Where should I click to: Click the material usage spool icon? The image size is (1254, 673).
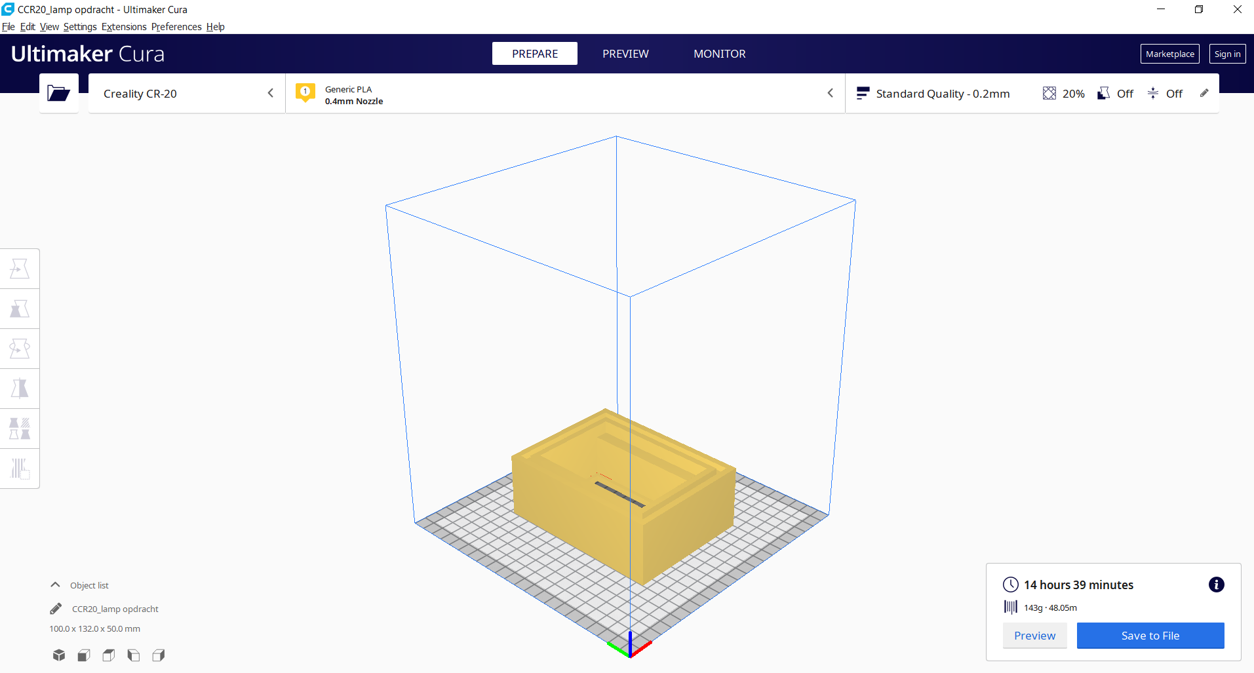(1011, 607)
